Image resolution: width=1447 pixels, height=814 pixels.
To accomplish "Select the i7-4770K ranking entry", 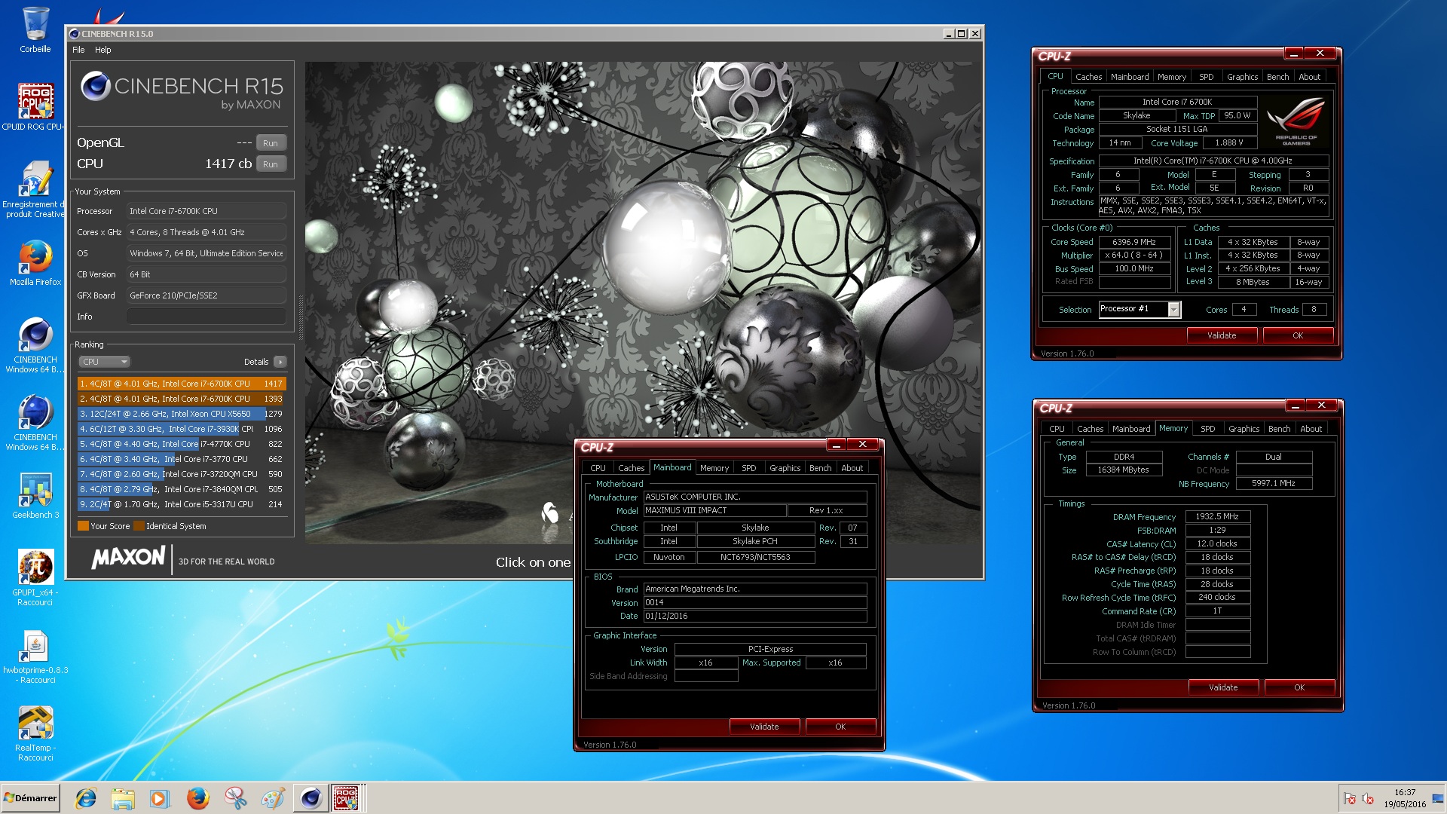I will coord(182,444).
